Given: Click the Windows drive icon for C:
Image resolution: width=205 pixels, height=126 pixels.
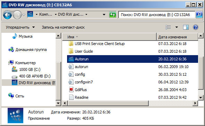Looking at the screenshot, I should (14, 69).
